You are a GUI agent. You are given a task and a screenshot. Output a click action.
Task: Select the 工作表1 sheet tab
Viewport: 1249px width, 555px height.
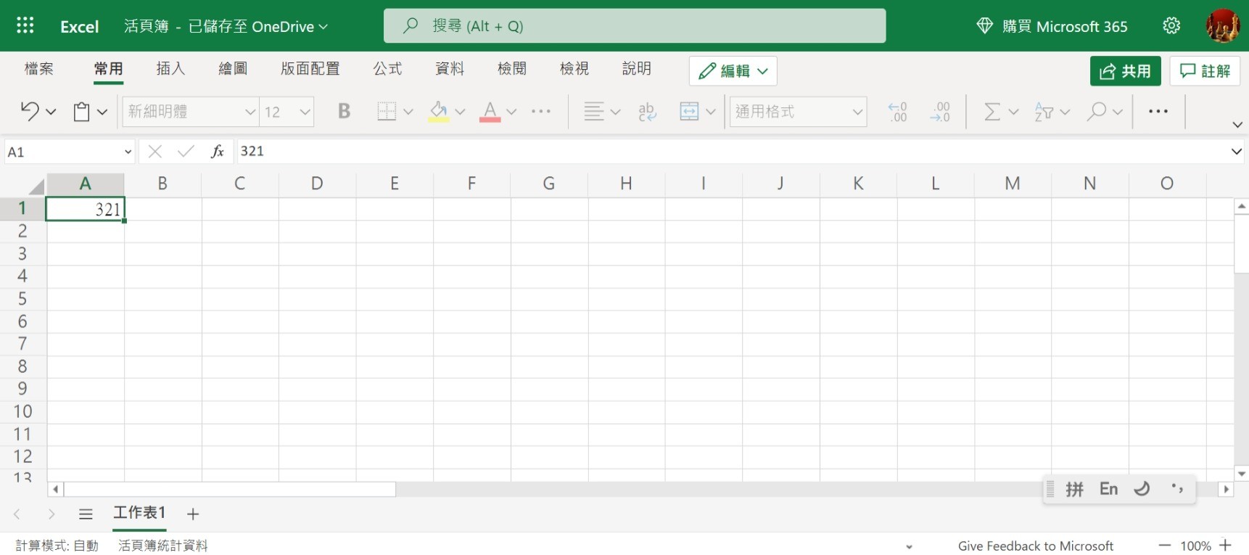click(x=139, y=513)
